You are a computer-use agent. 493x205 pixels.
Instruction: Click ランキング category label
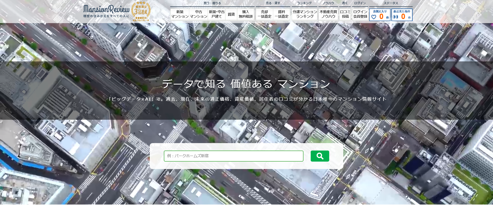304,3
